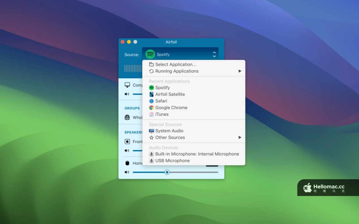Click the Google Chrome icon
Viewport: 359px width, 224px height.
(151, 108)
